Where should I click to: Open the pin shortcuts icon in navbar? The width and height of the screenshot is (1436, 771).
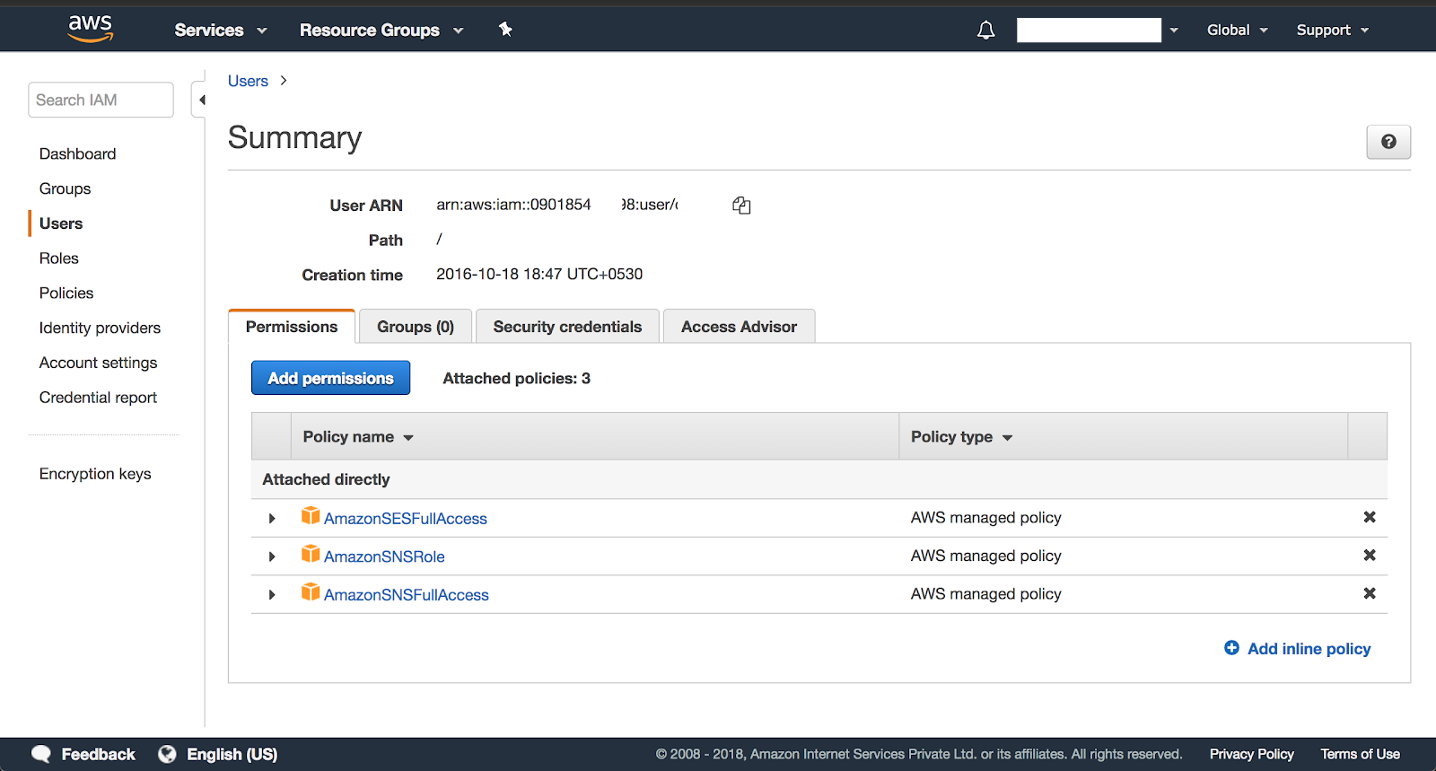coord(505,30)
